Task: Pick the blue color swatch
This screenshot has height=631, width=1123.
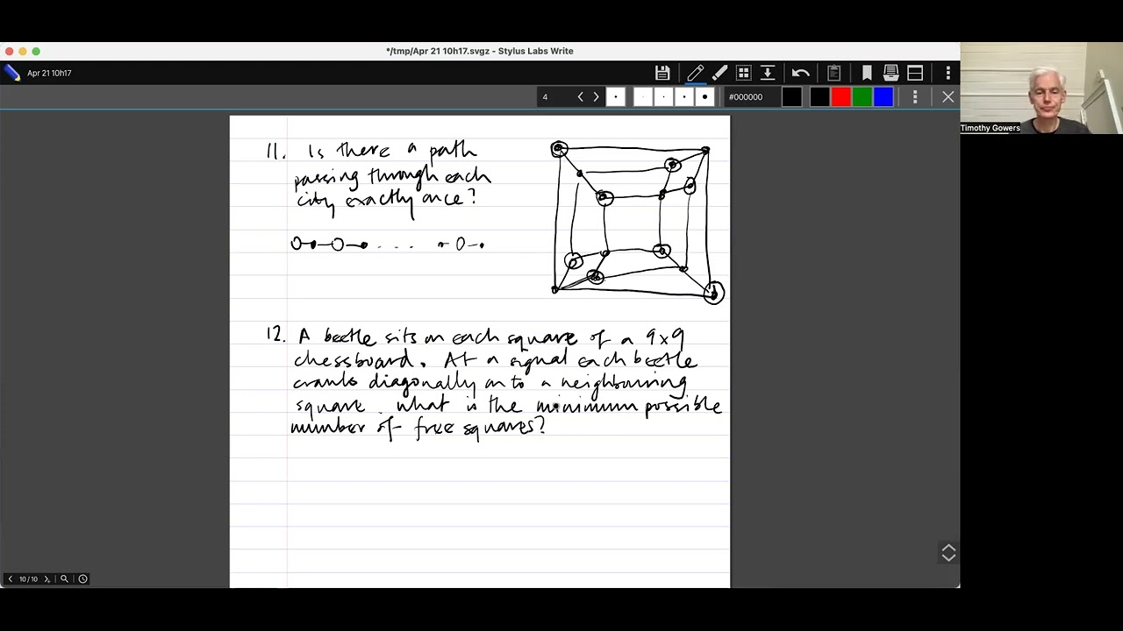Action: tap(883, 97)
